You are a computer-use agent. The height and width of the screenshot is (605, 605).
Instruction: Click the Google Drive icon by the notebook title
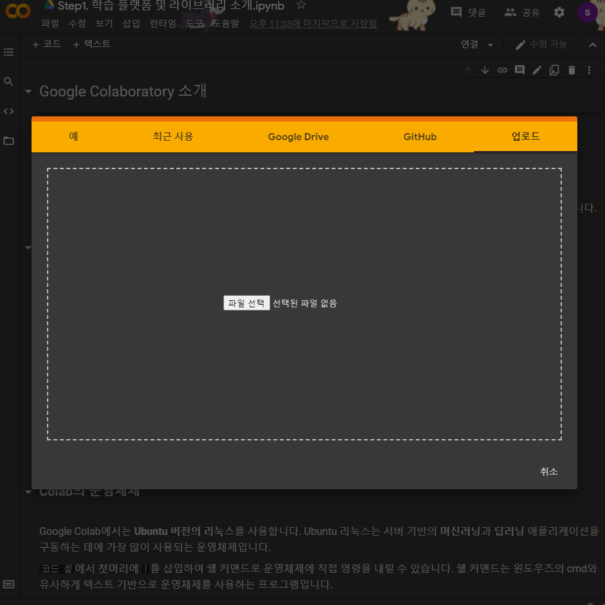pos(49,5)
